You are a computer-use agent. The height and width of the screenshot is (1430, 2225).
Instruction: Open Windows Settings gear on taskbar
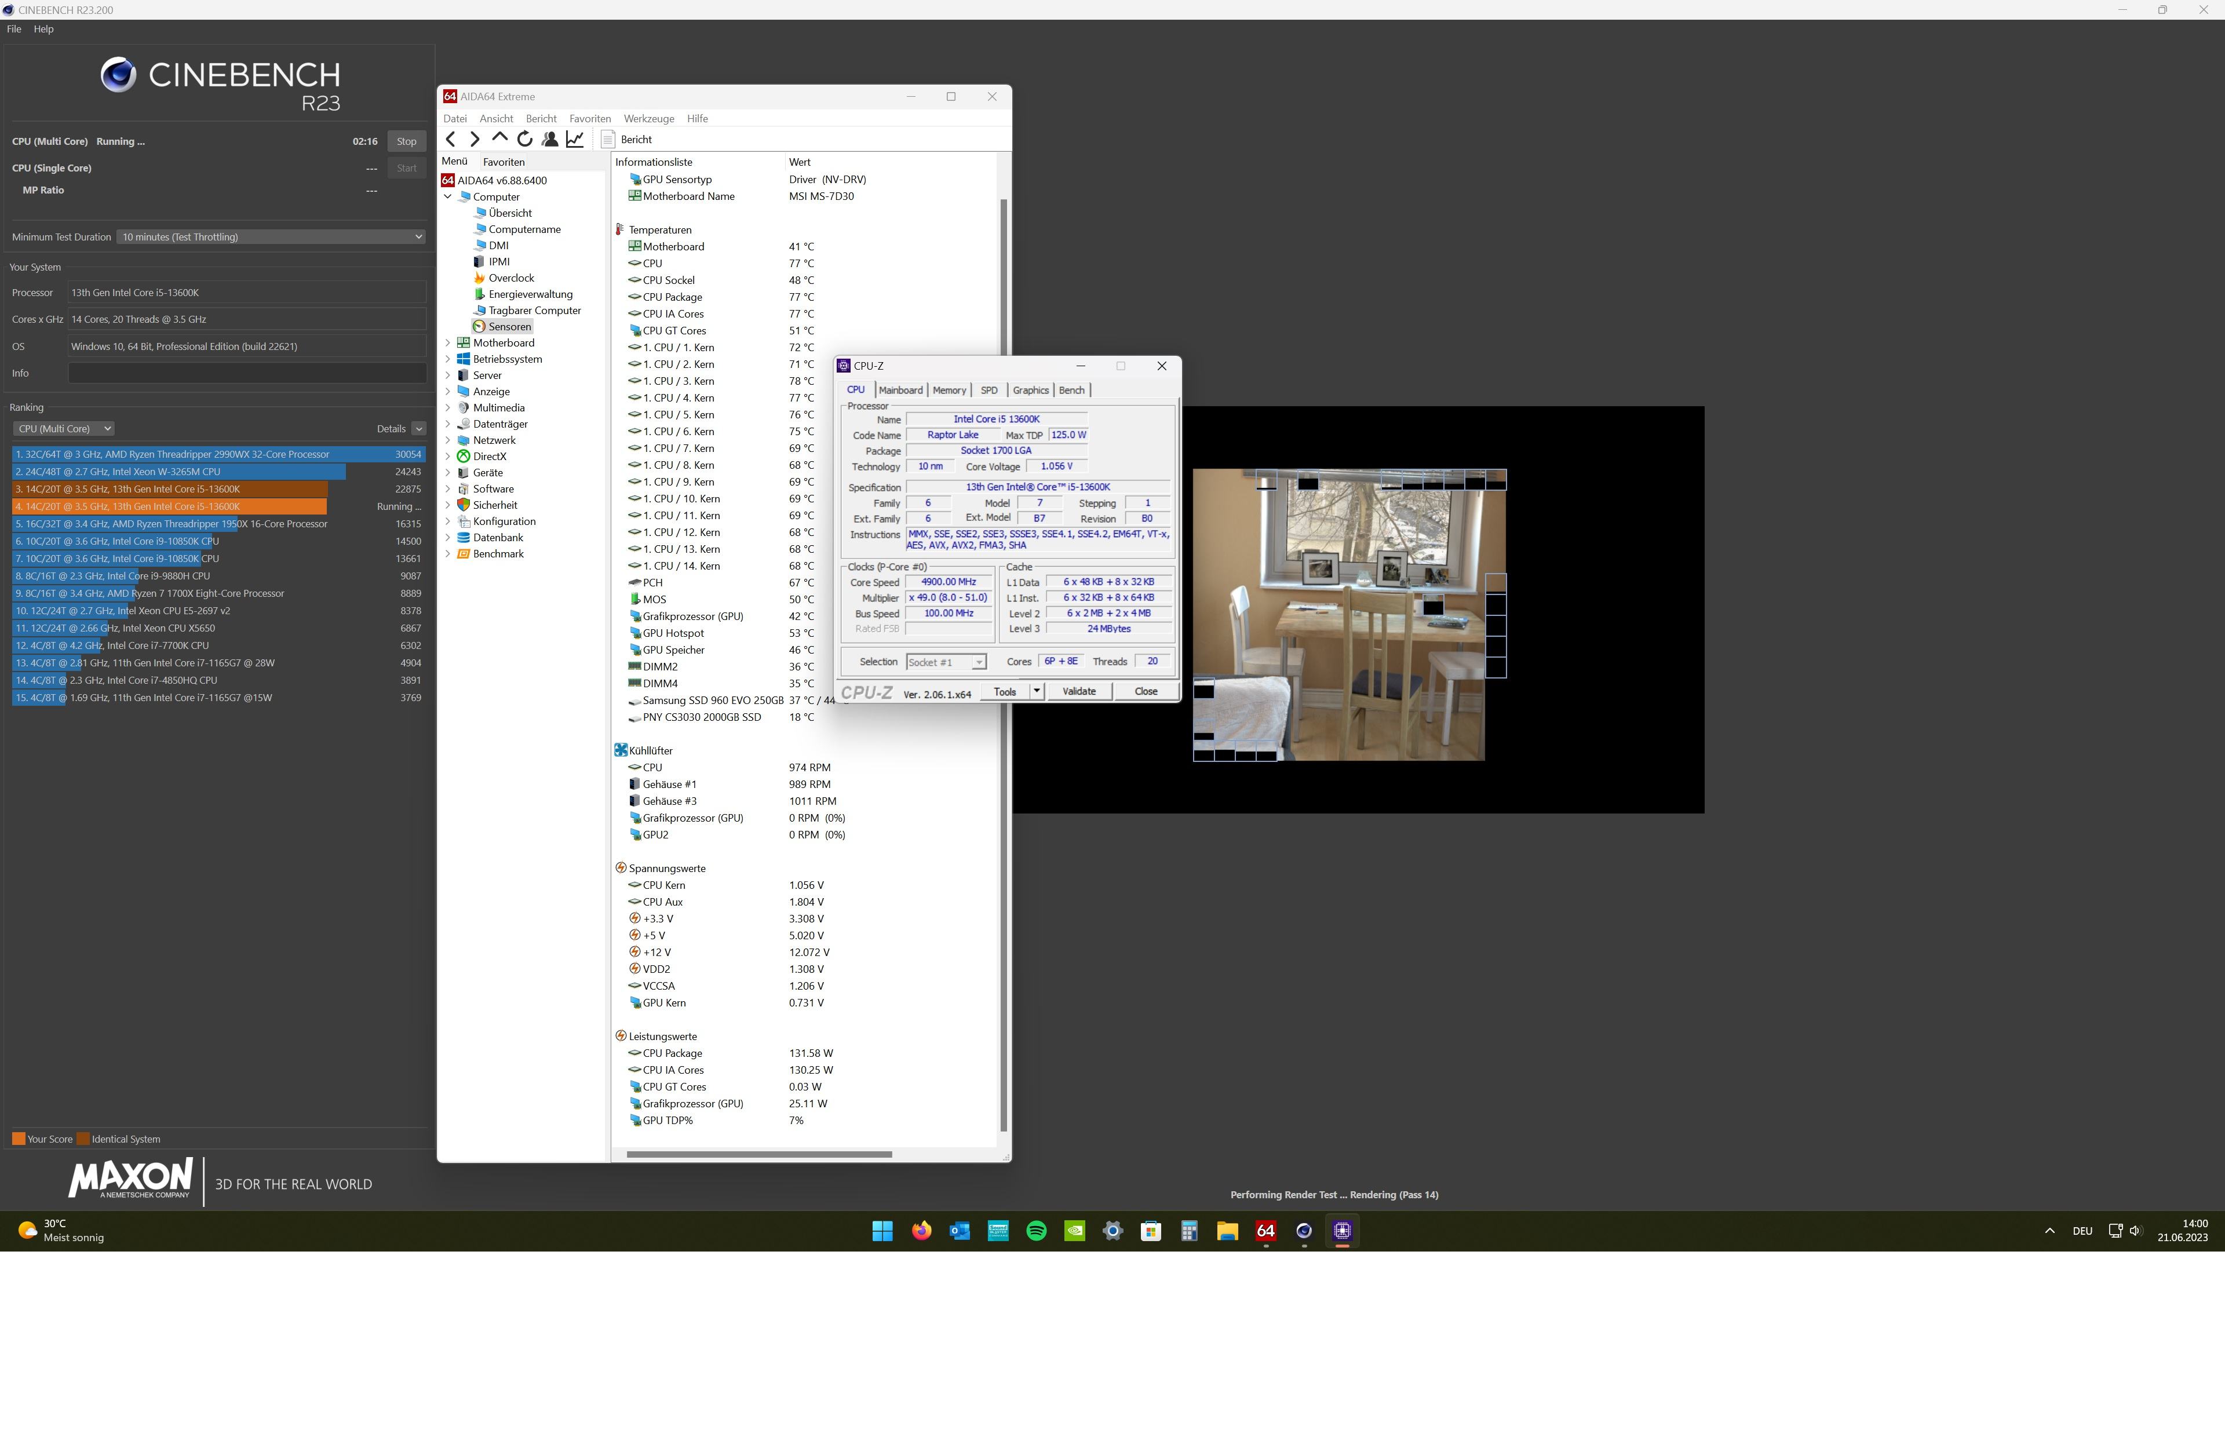click(x=1112, y=1231)
